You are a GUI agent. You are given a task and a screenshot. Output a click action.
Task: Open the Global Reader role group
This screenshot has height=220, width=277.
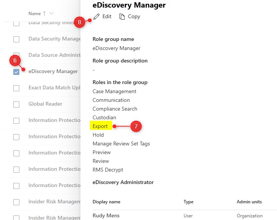pyautogui.click(x=45, y=104)
